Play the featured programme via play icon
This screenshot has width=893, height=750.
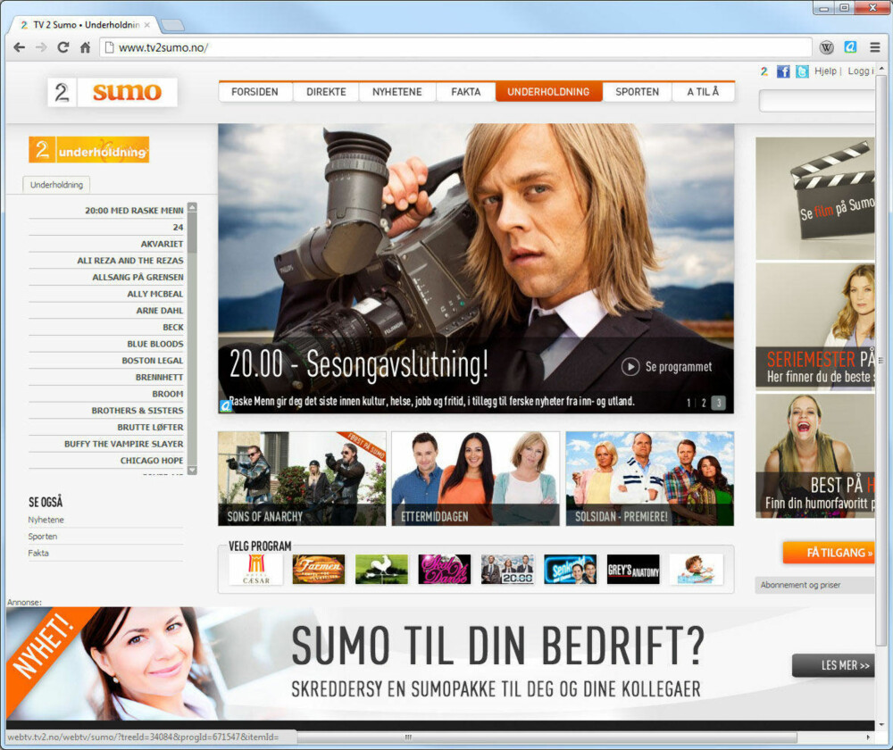630,367
